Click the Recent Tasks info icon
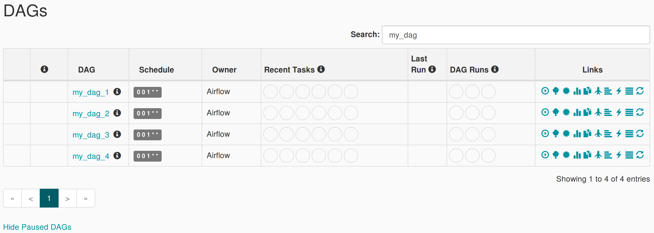The image size is (654, 233). click(x=321, y=69)
